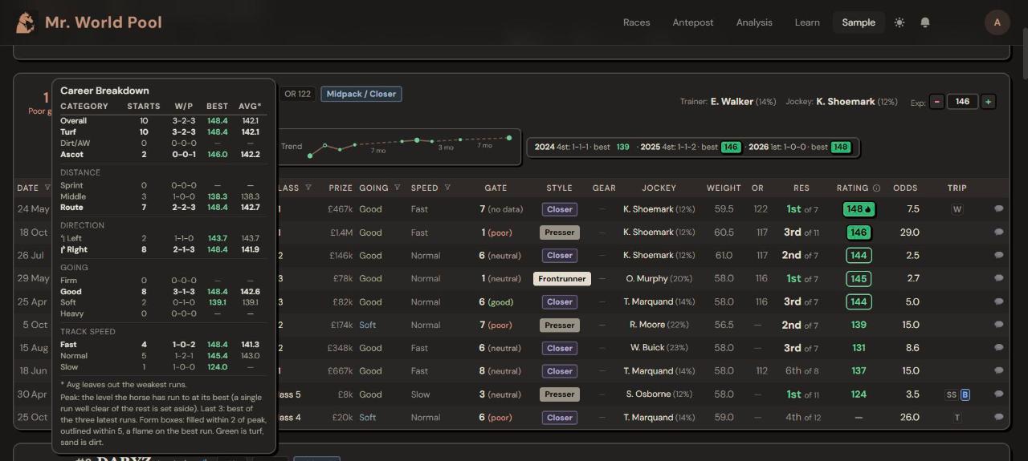
Task: Click the 148 flame rating badge in table
Action: 859,208
